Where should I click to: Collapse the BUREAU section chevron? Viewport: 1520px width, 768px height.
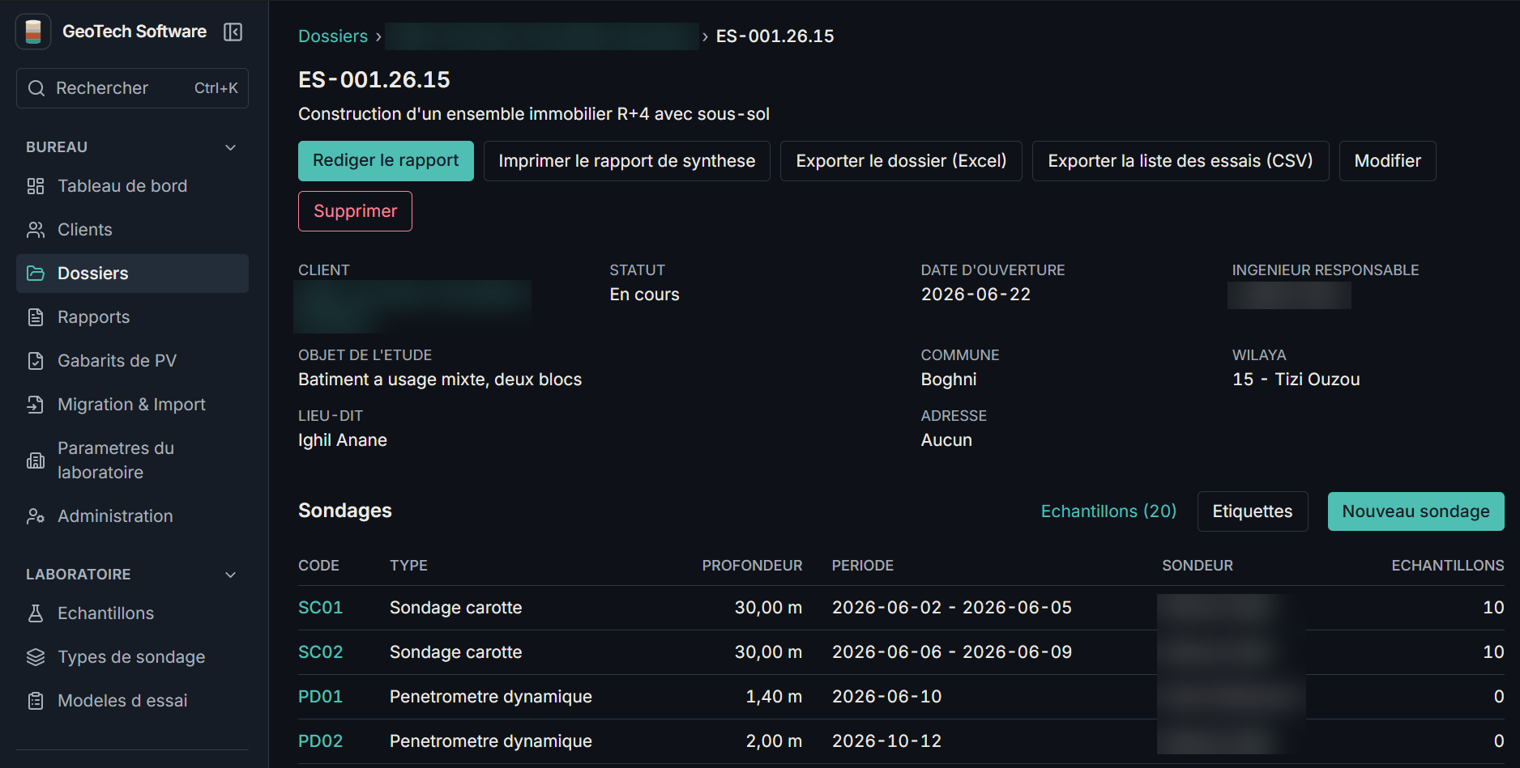click(x=231, y=147)
